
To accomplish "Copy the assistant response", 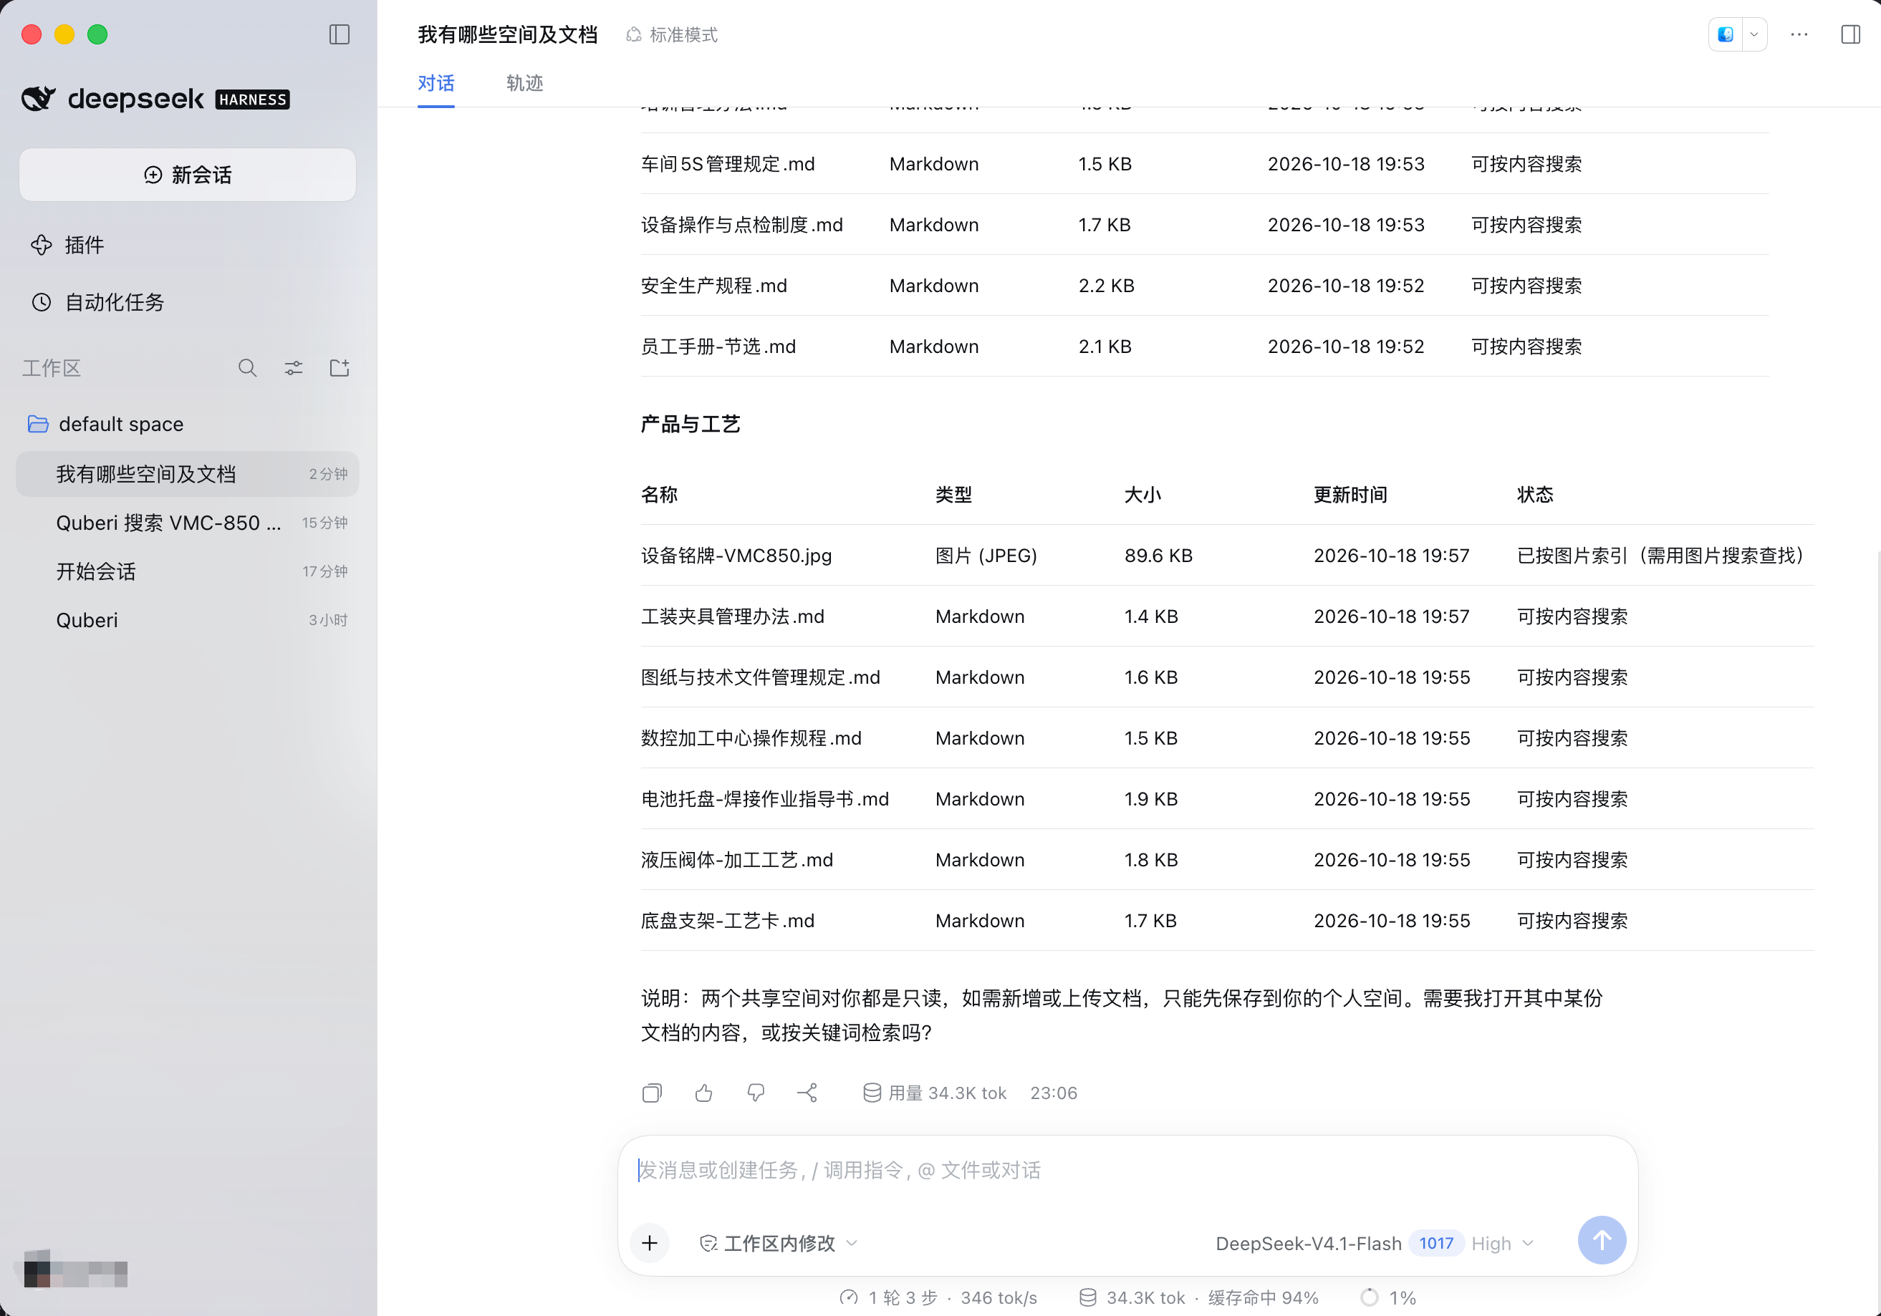I will [652, 1093].
